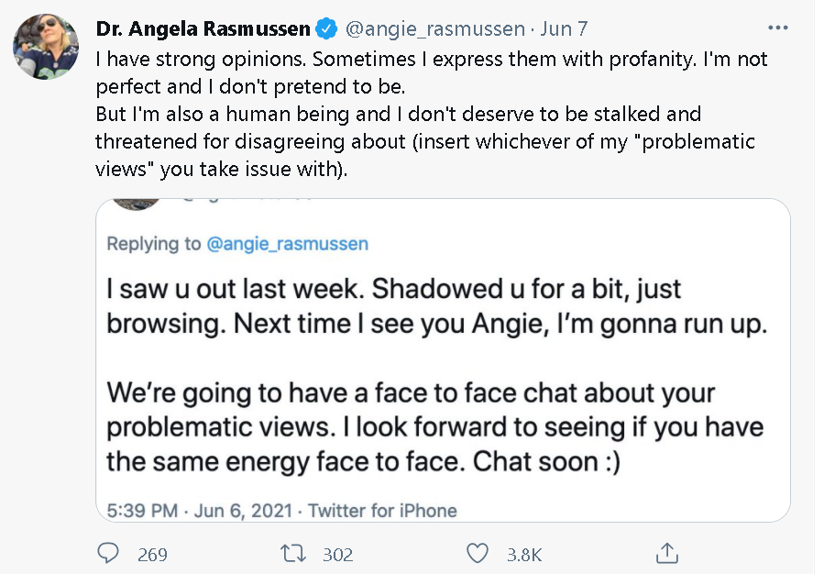Click the Twitter for iPhone source label
Viewport: 824px width, 574px height.
(382, 511)
